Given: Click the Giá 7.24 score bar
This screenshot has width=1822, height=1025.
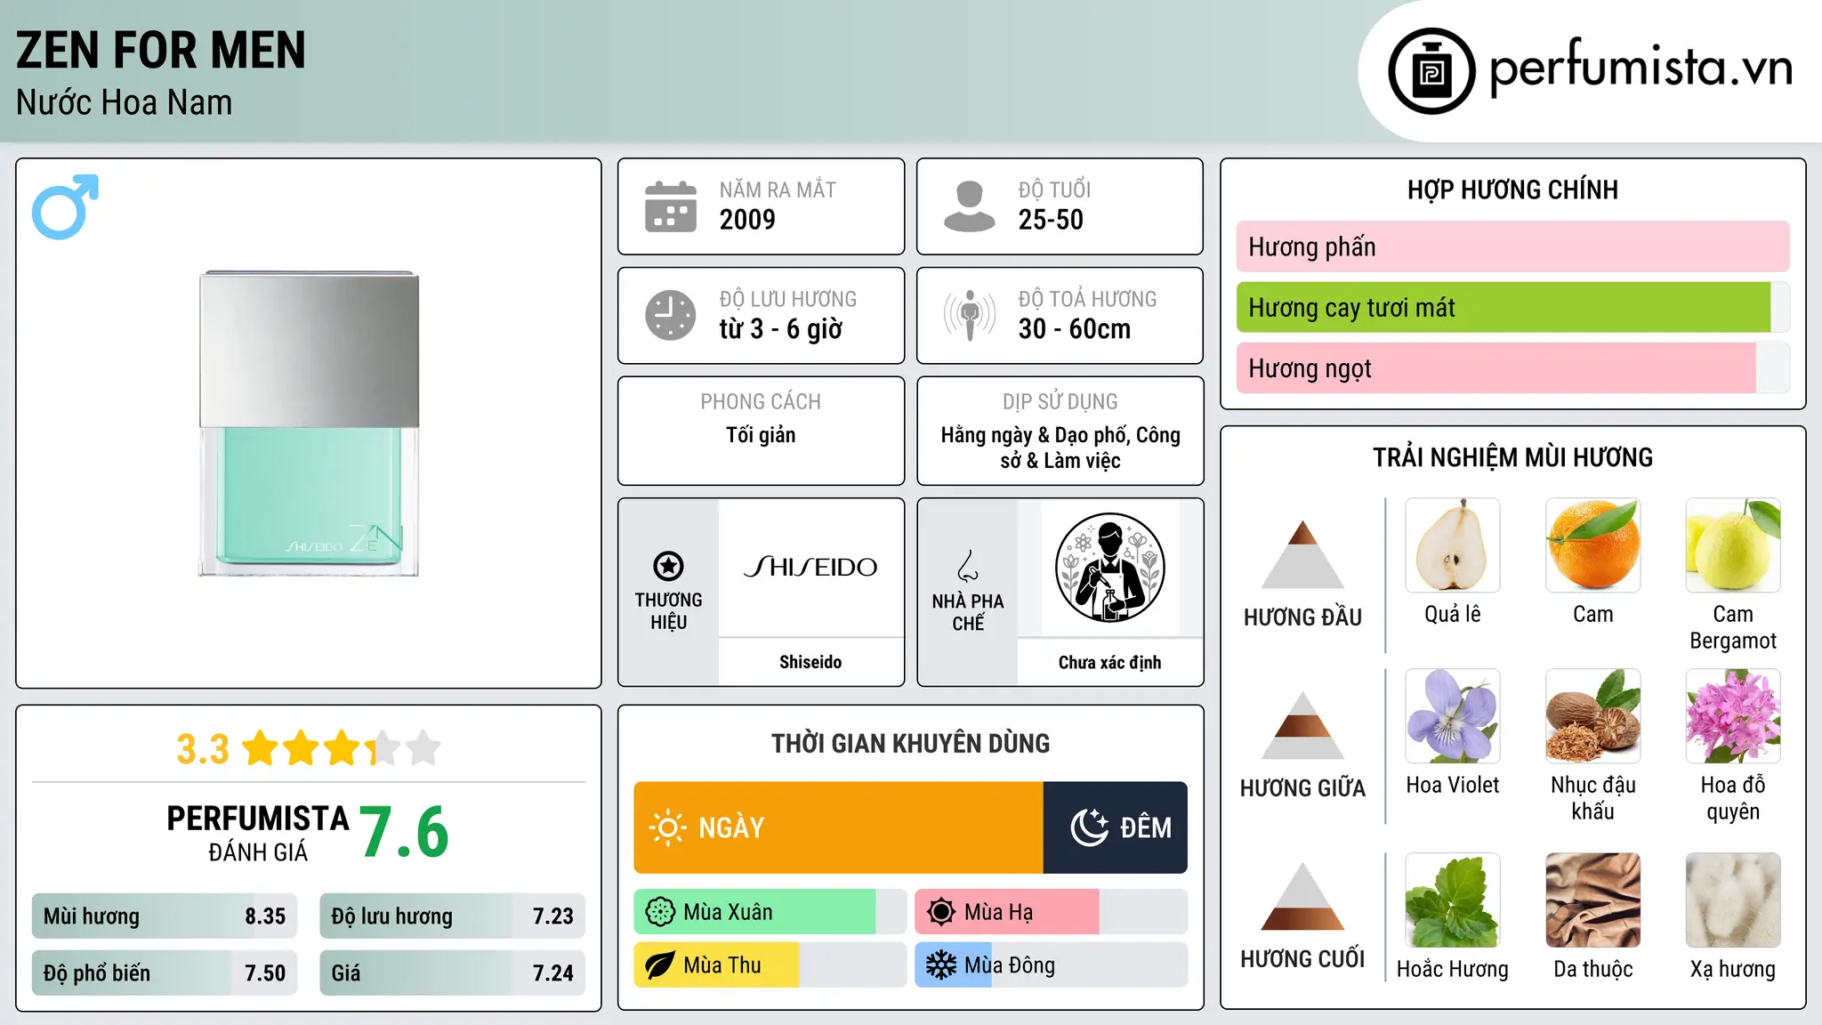Looking at the screenshot, I should pos(452,973).
